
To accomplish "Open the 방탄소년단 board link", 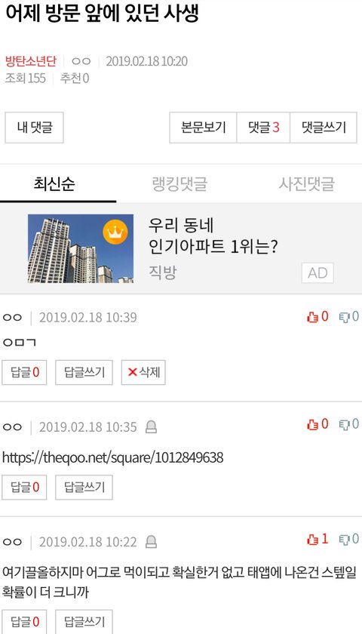I will pyautogui.click(x=31, y=61).
